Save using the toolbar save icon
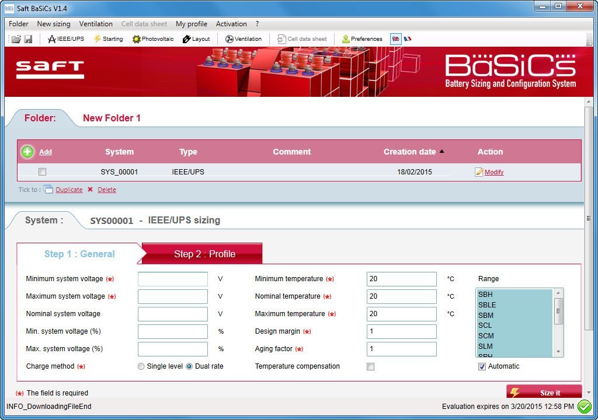The height and width of the screenshot is (420, 598). click(29, 39)
